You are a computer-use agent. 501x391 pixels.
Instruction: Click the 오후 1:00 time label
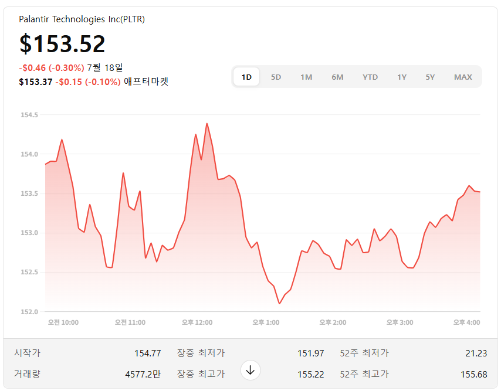(266, 322)
